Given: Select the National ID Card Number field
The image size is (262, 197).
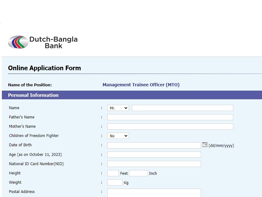Looking at the screenshot, I should tap(154, 164).
